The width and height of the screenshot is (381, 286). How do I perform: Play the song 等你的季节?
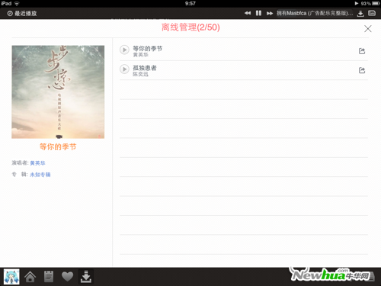[124, 50]
